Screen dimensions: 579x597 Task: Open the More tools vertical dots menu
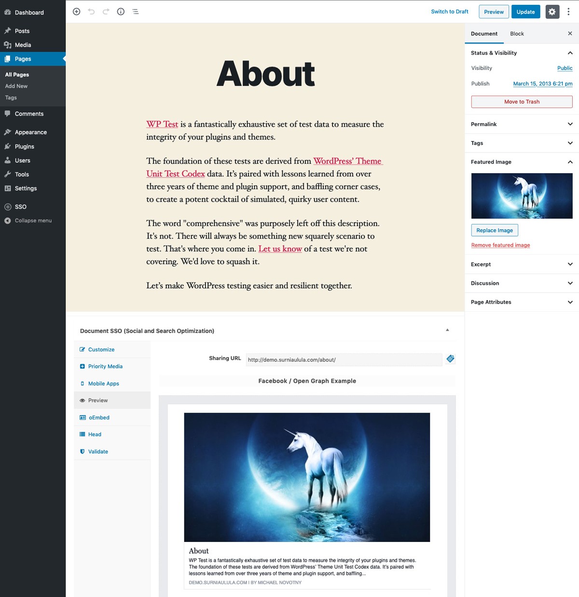[568, 12]
